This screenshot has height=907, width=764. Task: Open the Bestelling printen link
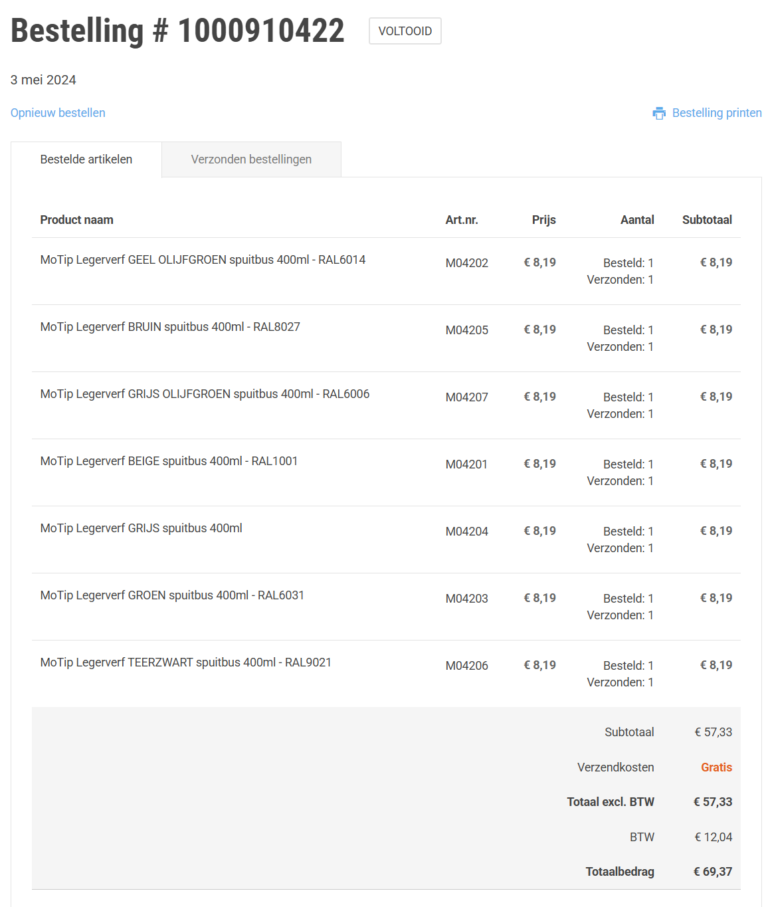717,113
